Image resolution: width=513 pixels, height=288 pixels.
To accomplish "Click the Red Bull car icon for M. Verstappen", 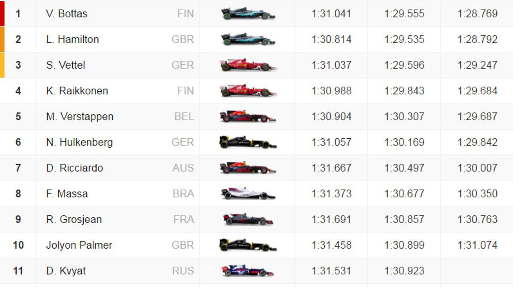I will pyautogui.click(x=248, y=116).
